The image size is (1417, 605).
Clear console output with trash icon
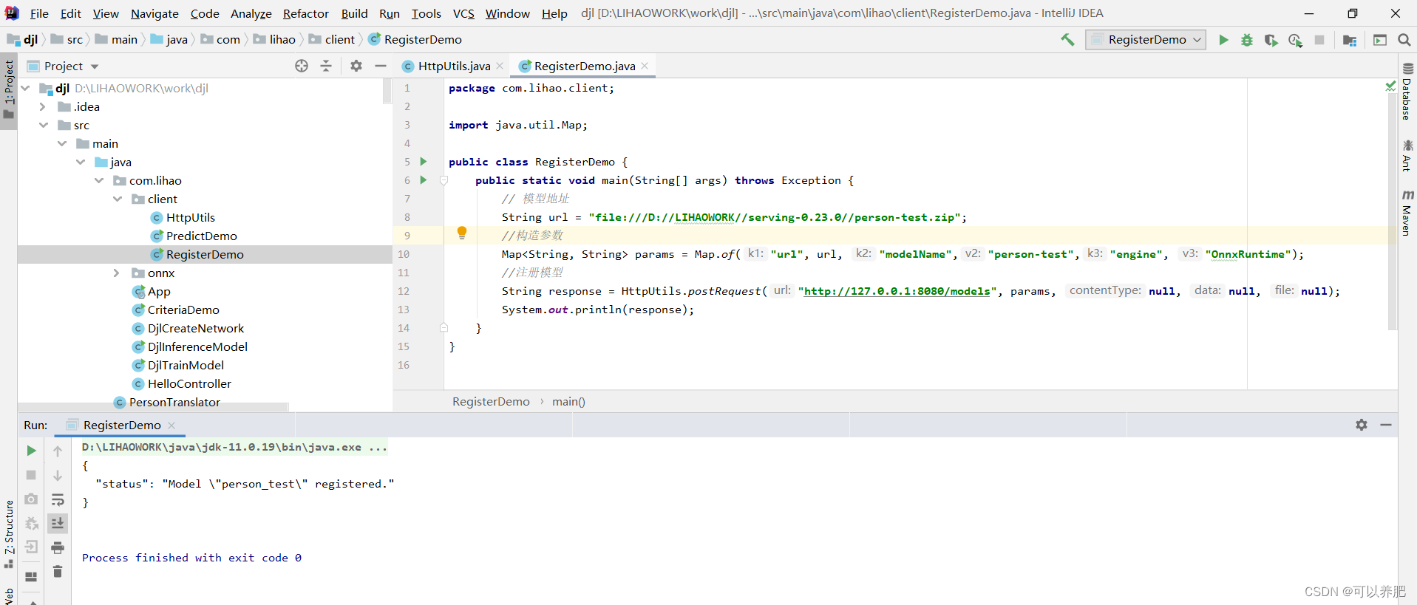[58, 571]
